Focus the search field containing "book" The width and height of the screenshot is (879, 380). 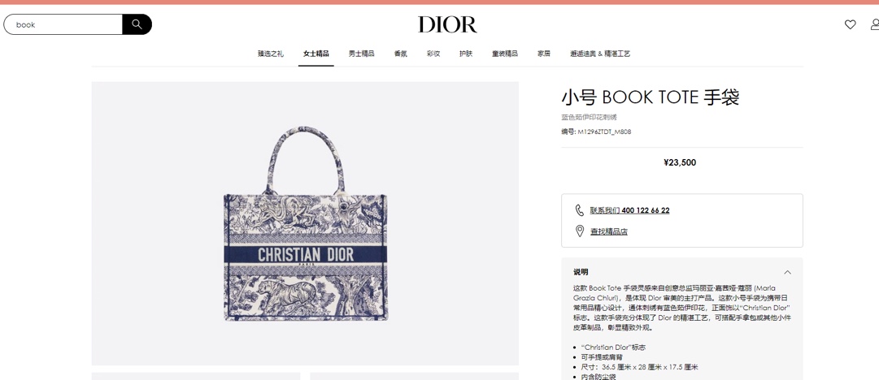(x=63, y=24)
